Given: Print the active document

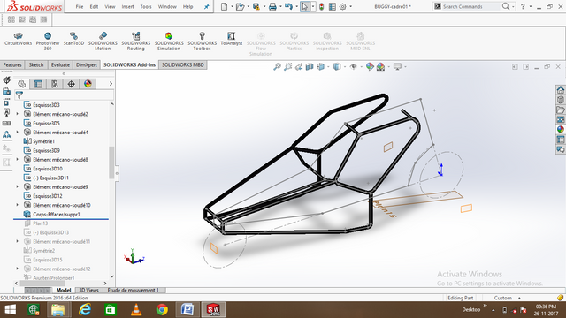Looking at the screenshot, I should point(272,6).
